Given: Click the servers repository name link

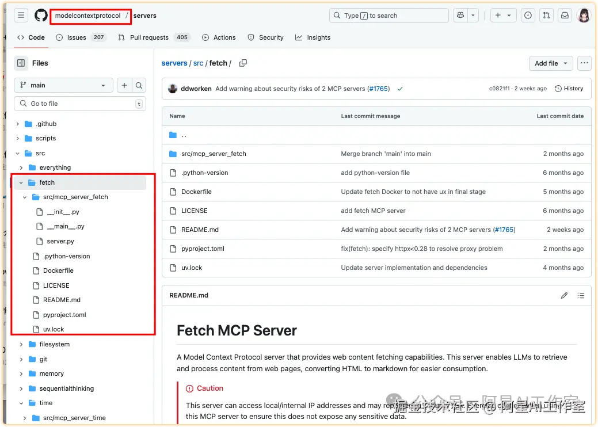Looking at the screenshot, I should pyautogui.click(x=145, y=16).
